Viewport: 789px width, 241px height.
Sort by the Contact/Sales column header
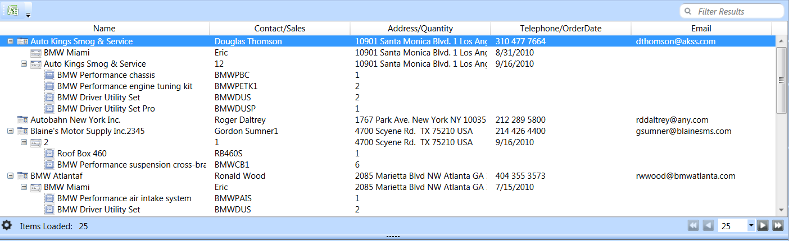280,29
